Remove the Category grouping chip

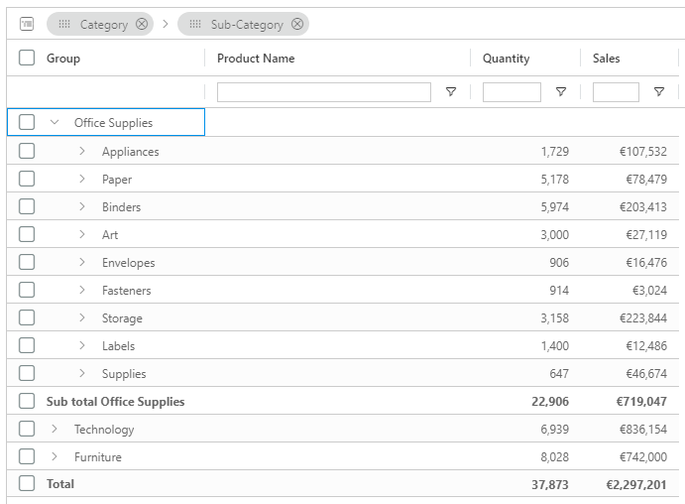tap(142, 24)
